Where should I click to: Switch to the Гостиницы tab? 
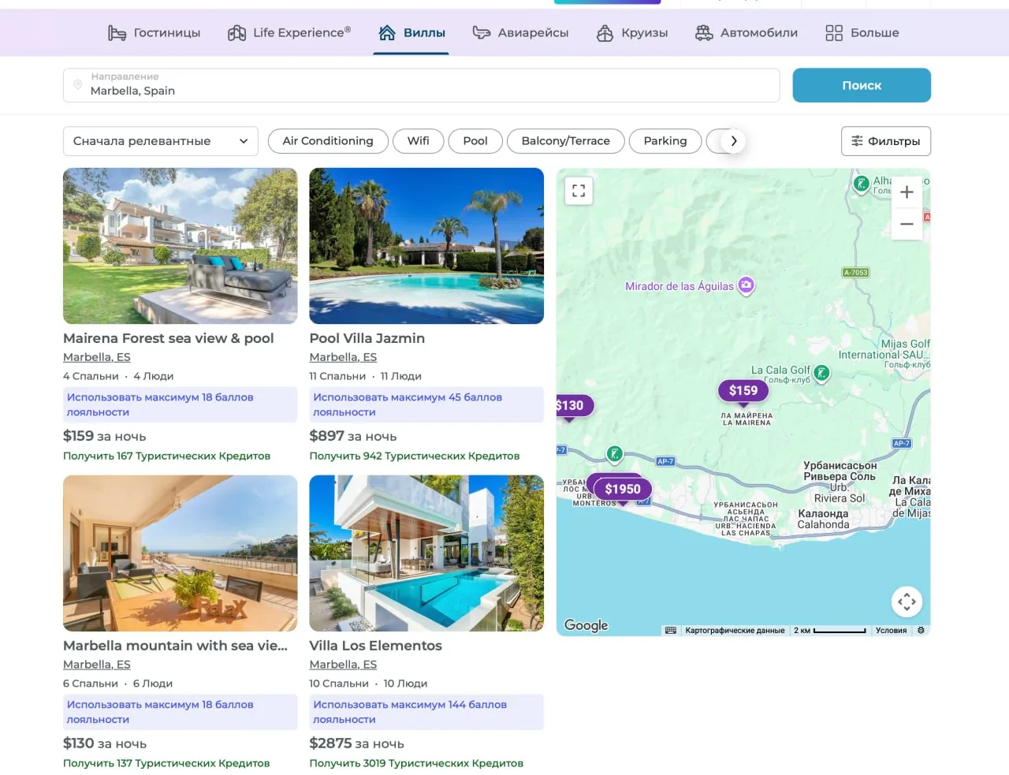click(155, 33)
